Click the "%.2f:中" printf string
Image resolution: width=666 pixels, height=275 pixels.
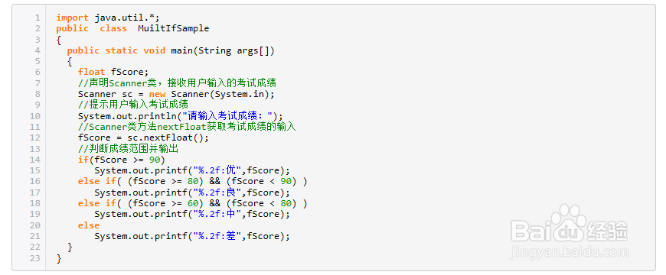pyautogui.click(x=217, y=214)
